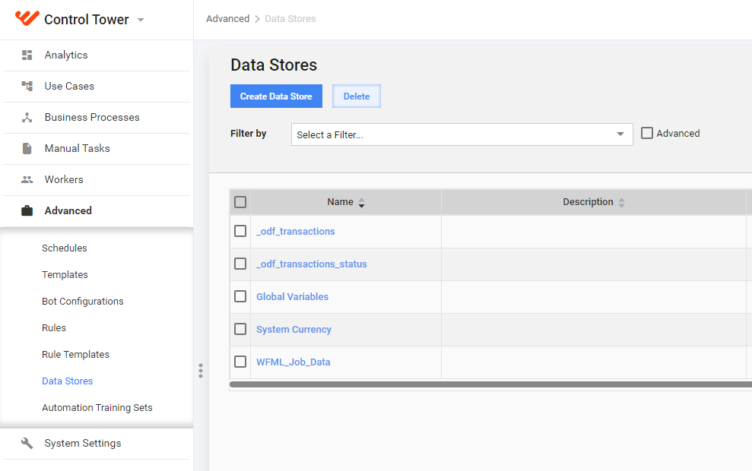Click the sidebar resize dots handle
This screenshot has height=471, width=752.
[201, 371]
